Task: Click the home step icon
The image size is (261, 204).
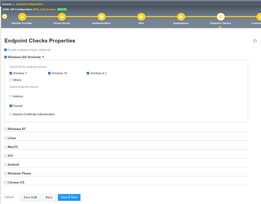Action: click(5, 16)
